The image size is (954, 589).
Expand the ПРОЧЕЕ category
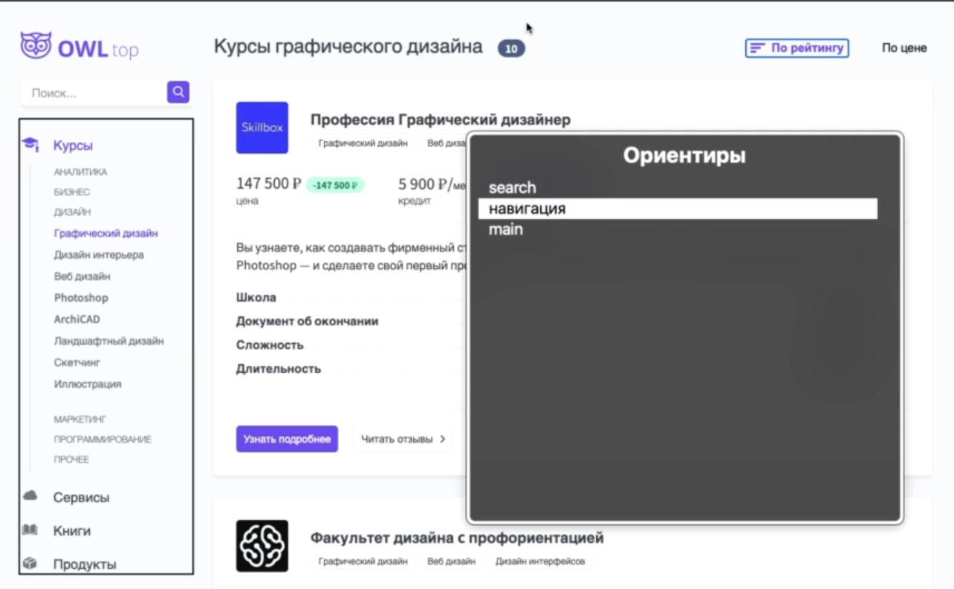[x=71, y=460]
